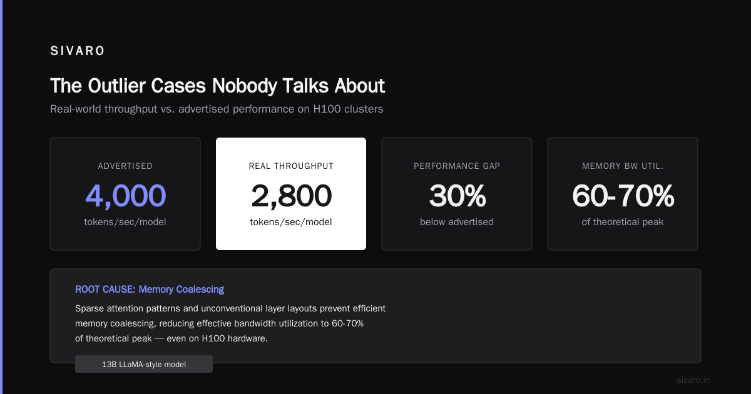Click the SIVARO brand logo text
Viewport: 751px width, 394px height.
click(78, 51)
